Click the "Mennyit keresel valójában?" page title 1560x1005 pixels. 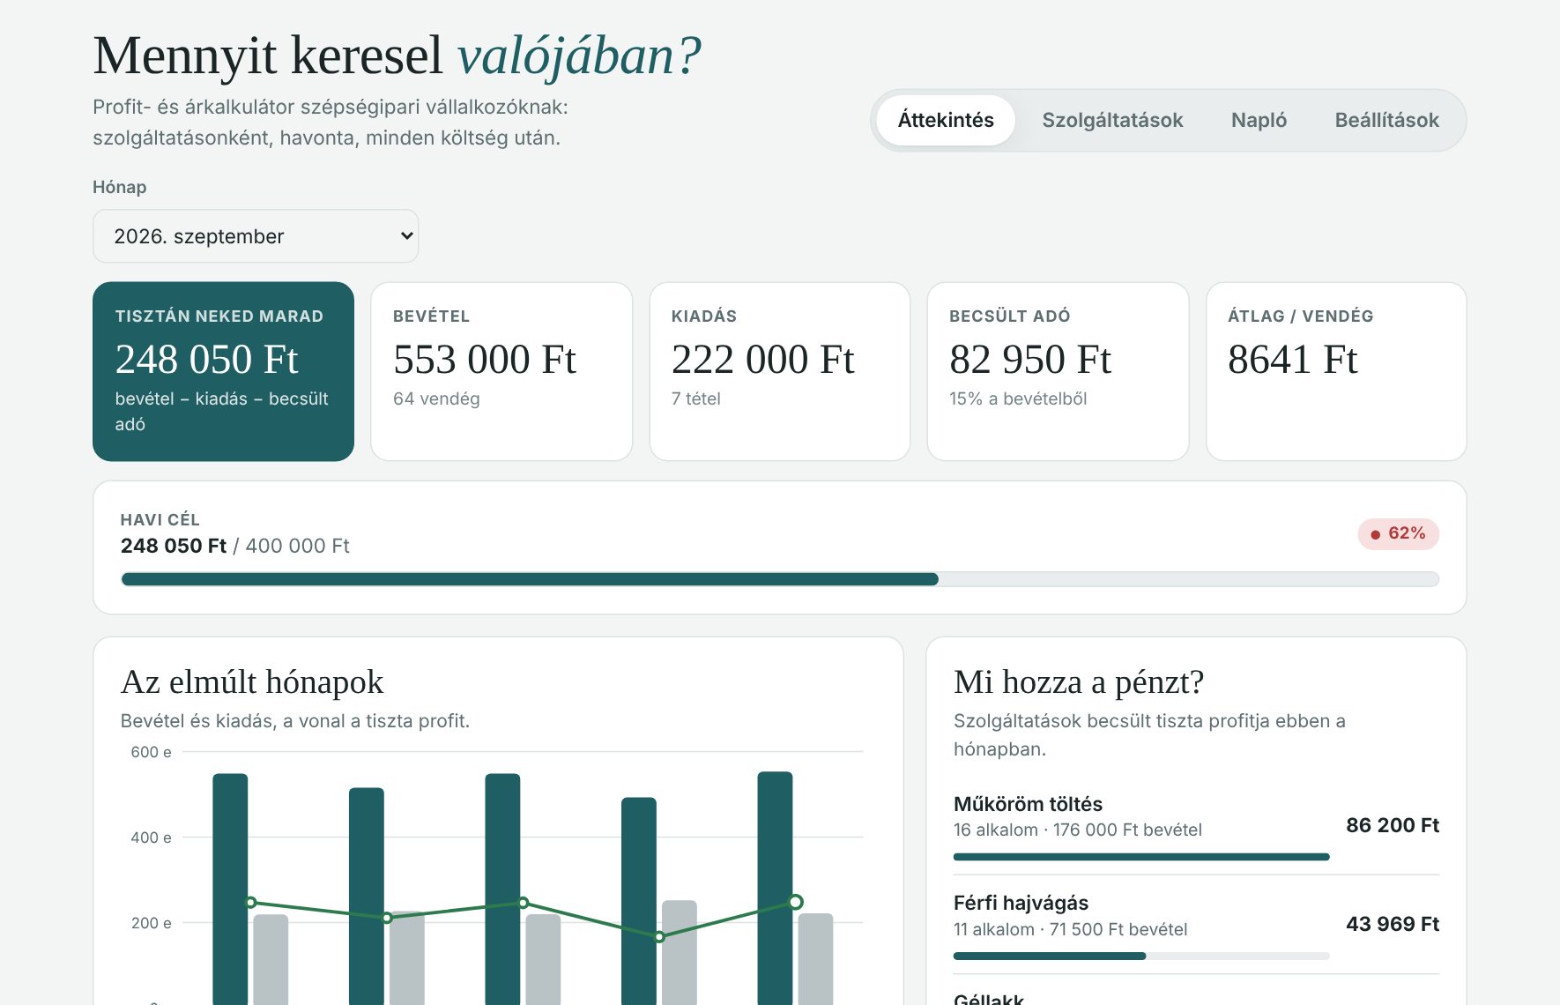point(397,55)
